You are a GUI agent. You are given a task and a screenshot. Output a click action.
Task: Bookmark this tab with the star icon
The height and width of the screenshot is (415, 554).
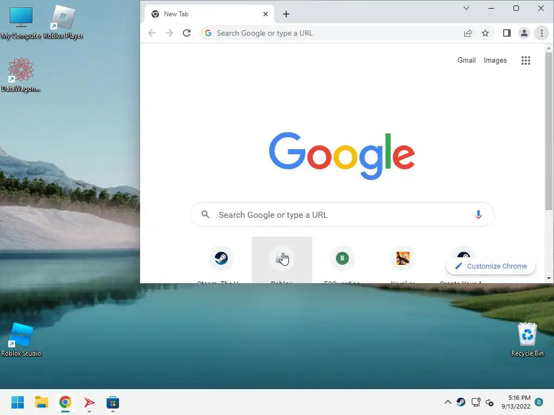(485, 33)
